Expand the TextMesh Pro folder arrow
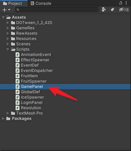This screenshot has width=131, height=151. (8, 113)
